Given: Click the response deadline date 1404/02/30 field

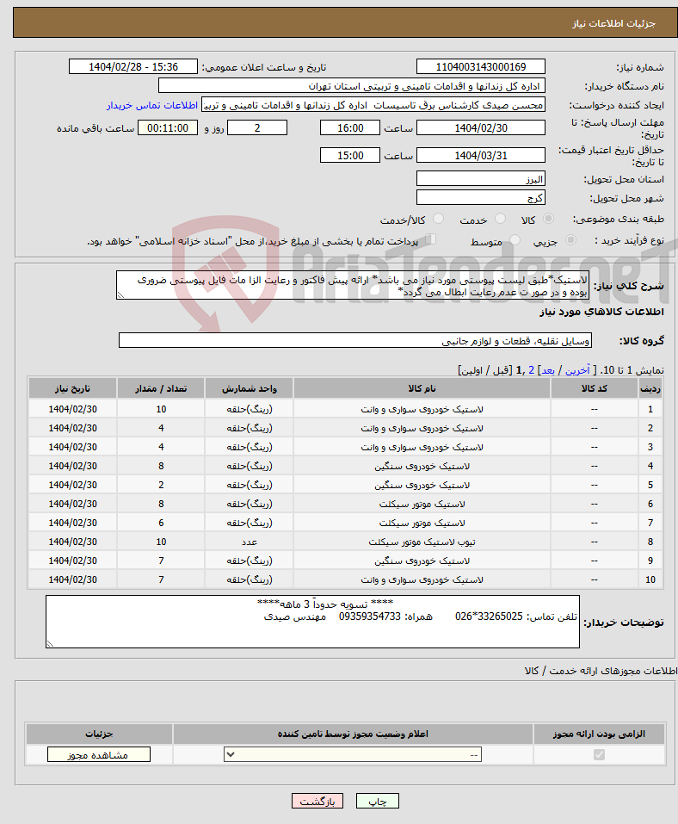Looking at the screenshot, I should click(481, 127).
